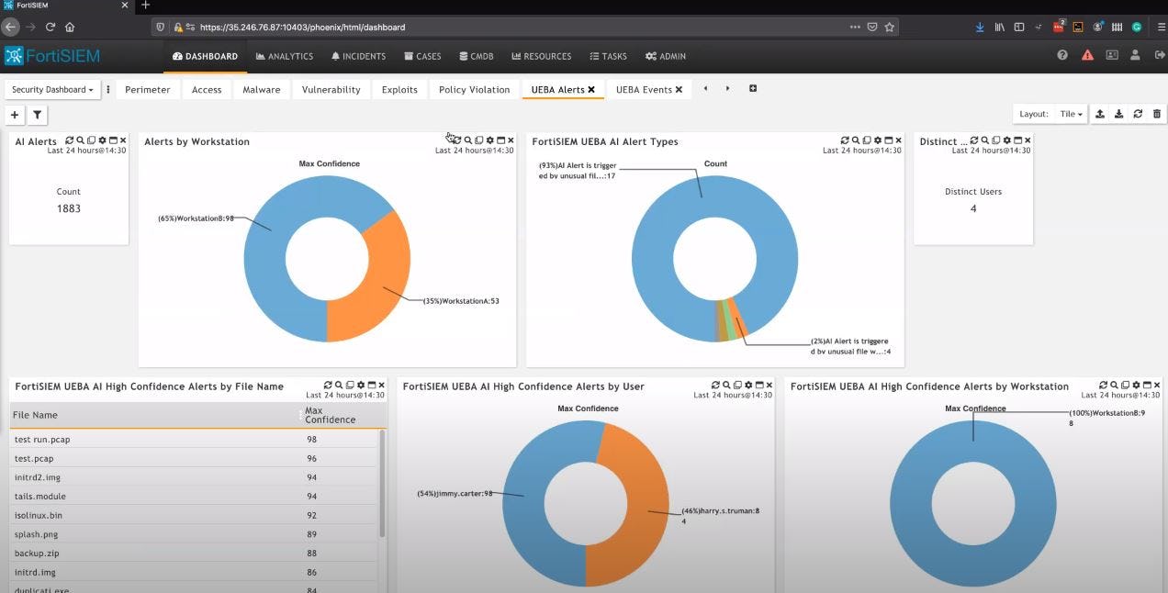This screenshot has height=593, width=1168.
Task: Open settings of High Confidence Alerts by User widget
Action: (748, 386)
